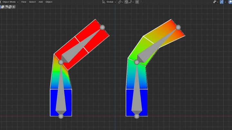Open the Select menu
This screenshot has height=130, width=232.
32,2
